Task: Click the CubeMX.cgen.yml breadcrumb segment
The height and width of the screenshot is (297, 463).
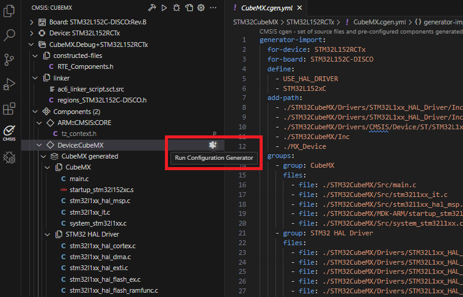Action: (x=379, y=22)
